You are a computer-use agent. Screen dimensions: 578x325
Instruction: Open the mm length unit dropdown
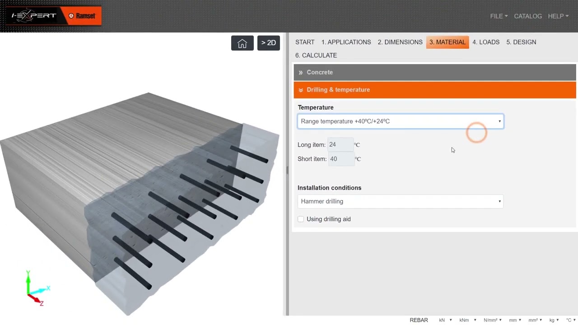[x=516, y=320]
